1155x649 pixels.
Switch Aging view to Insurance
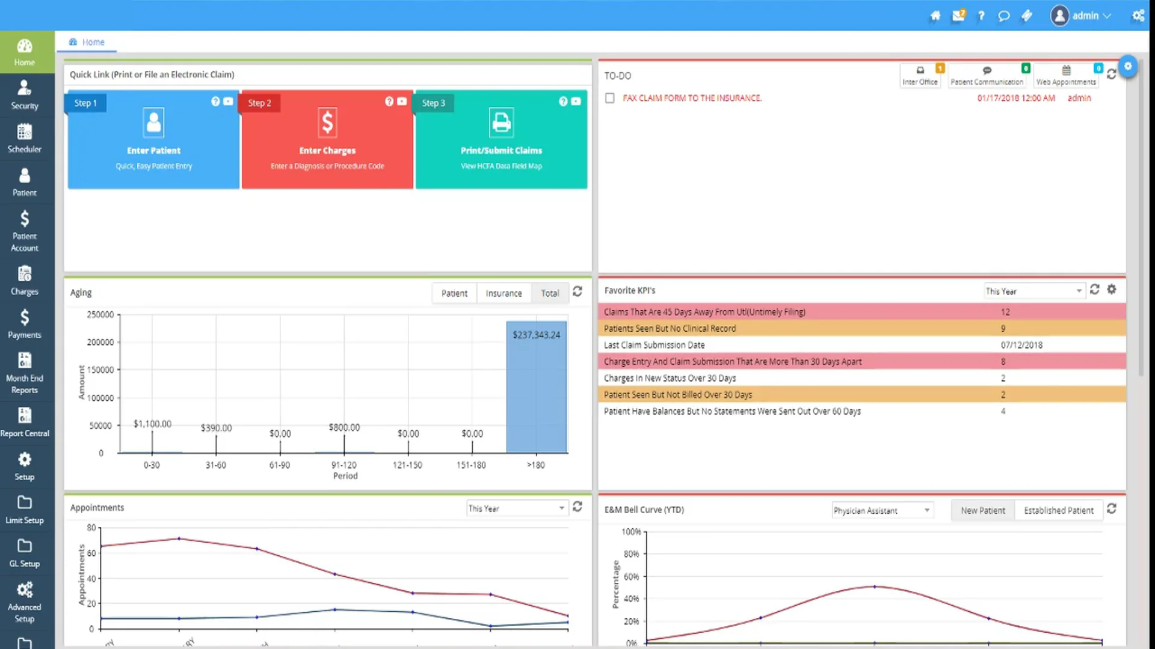point(504,293)
